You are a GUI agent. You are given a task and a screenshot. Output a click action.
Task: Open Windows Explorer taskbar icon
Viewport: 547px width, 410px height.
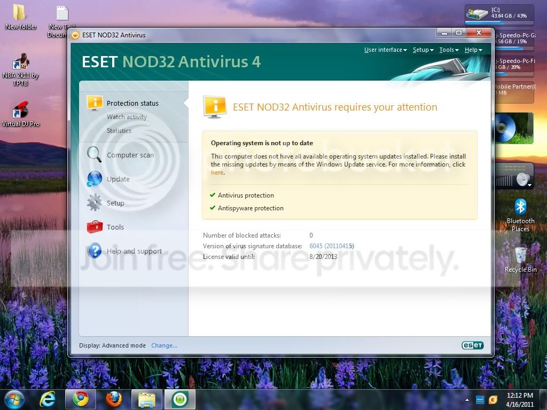pos(147,399)
